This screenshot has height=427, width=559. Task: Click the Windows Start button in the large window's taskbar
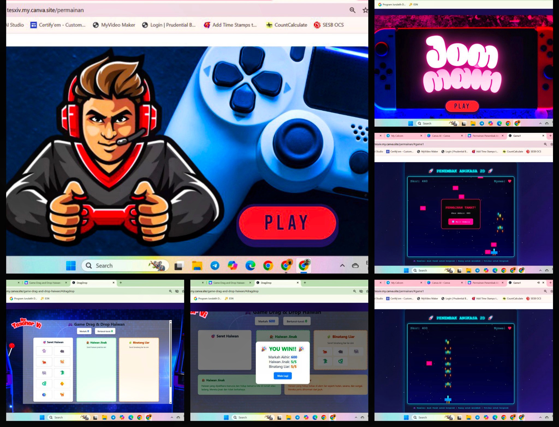click(71, 265)
